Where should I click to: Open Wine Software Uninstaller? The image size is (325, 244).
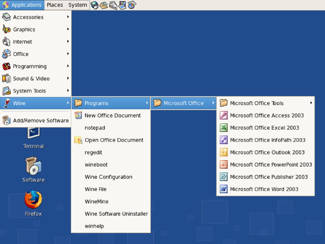111,214
